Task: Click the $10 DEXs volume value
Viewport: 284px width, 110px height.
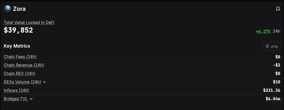Action: (276, 82)
